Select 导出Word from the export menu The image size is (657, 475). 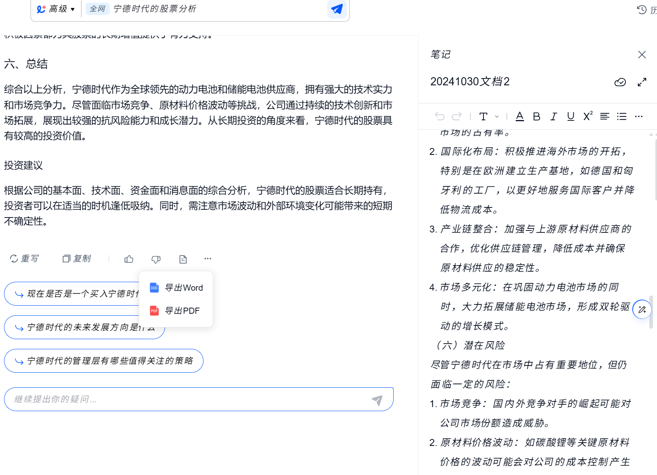click(176, 288)
